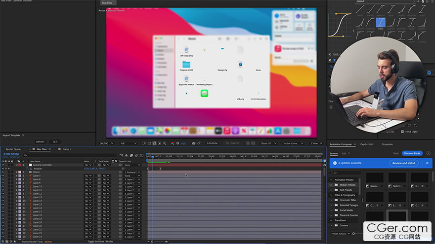The width and height of the screenshot is (435, 244).
Task: Expand the Titles & Typography category
Action: tap(331, 195)
